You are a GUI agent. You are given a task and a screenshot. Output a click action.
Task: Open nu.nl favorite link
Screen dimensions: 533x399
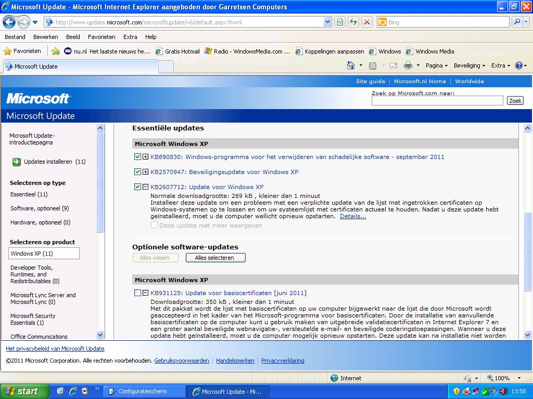(107, 51)
